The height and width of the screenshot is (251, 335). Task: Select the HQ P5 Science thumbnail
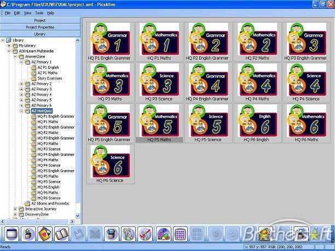pyautogui.click(x=209, y=124)
